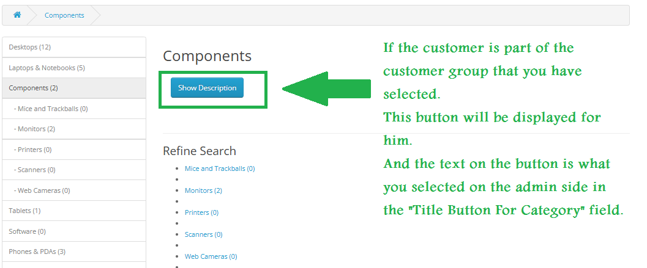Viewport: 647px width, 268px height.
Task: Open Printers (0) link under Refine Search
Action: (201, 212)
